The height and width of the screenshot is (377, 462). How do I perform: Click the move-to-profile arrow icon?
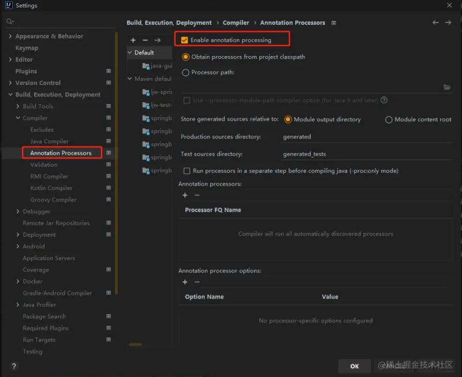coord(157,40)
